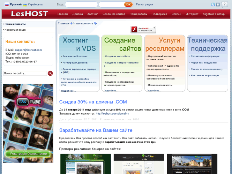This screenshot has width=232, height=174.
Task: Click Справочная информация link
Action: [x=206, y=56]
